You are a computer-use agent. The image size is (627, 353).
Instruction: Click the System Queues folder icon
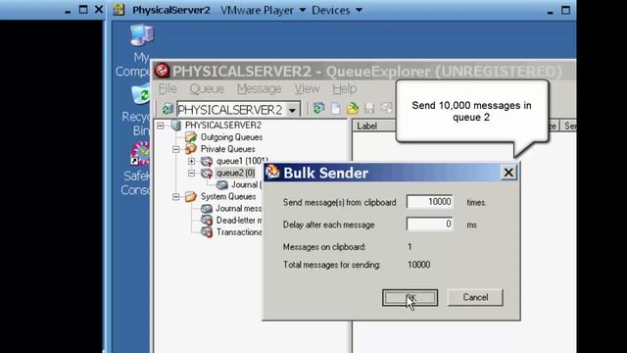191,196
